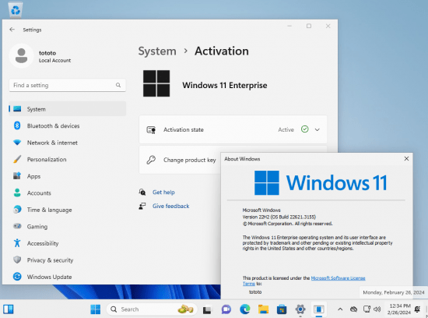Launch Microsoft Edge from taskbar
The image size is (428, 318).
click(245, 309)
